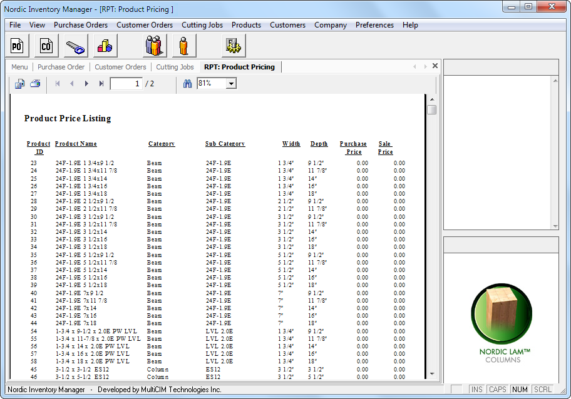
Task: Open the Preferences menu
Action: coord(374,25)
